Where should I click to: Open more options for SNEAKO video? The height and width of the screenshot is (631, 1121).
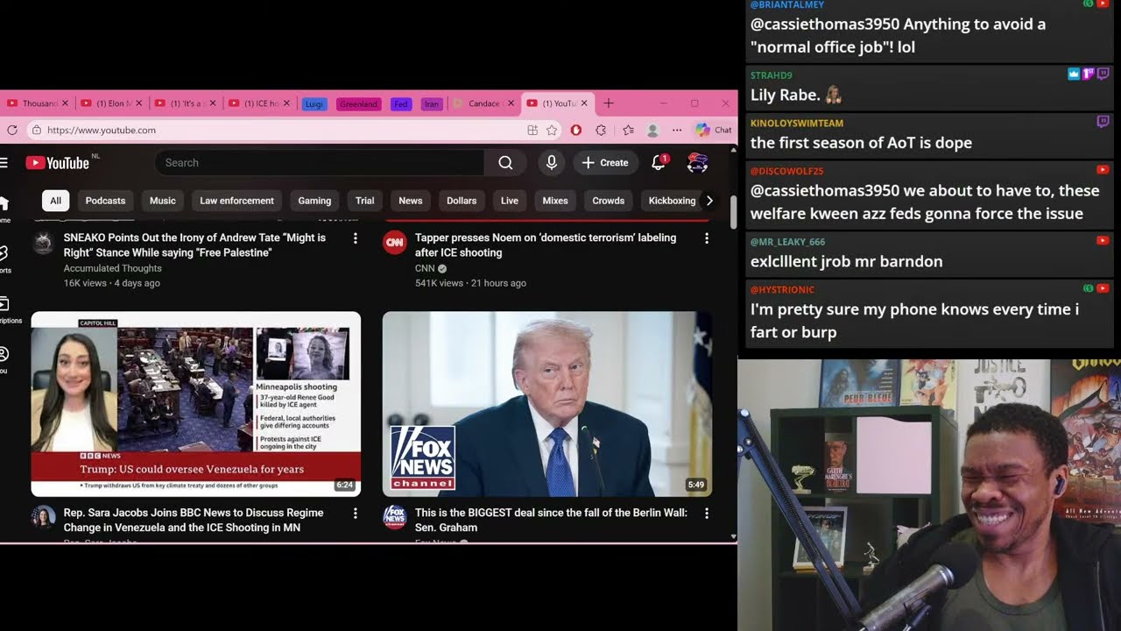[355, 238]
